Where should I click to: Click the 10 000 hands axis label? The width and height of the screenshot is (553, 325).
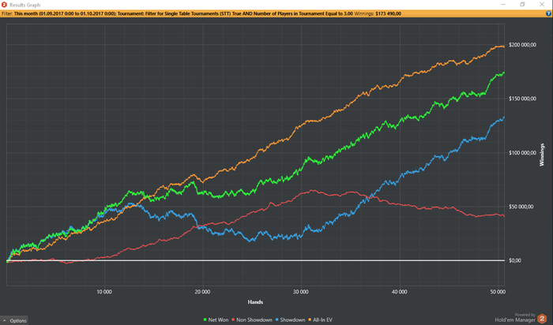tap(104, 292)
